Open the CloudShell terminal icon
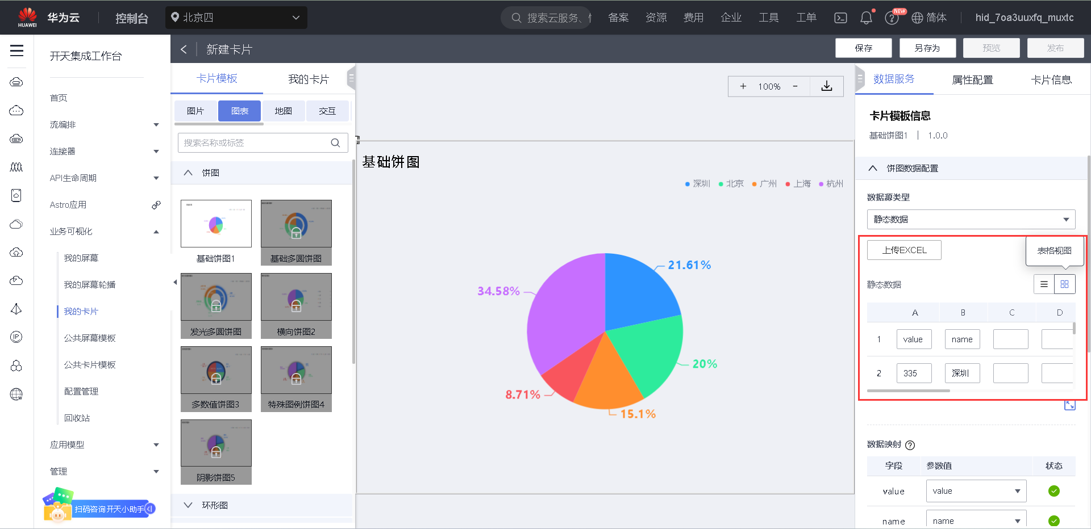Screen dimensions: 1091x529 point(840,18)
